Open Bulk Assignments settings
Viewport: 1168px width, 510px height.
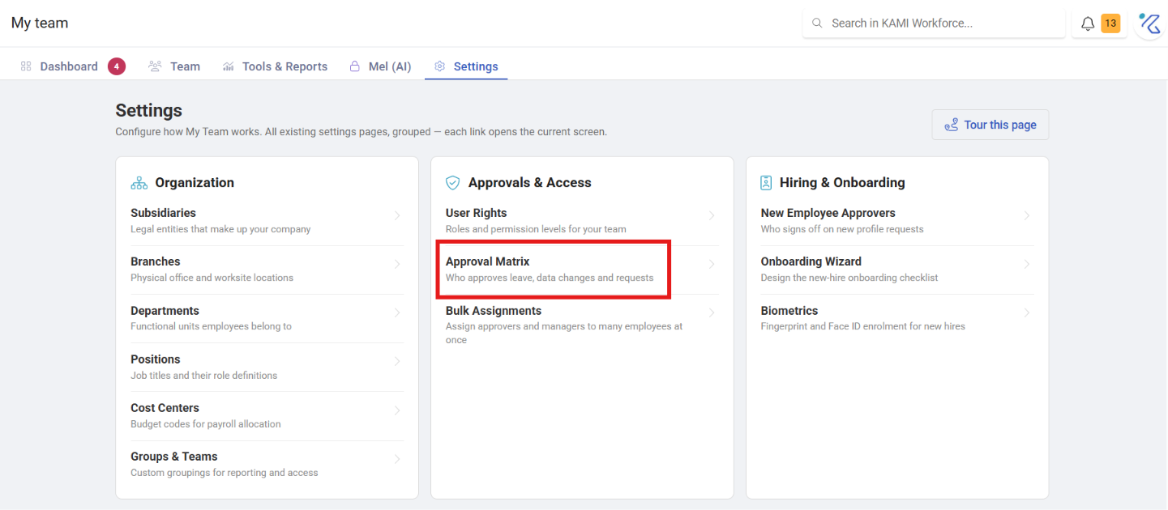point(582,325)
